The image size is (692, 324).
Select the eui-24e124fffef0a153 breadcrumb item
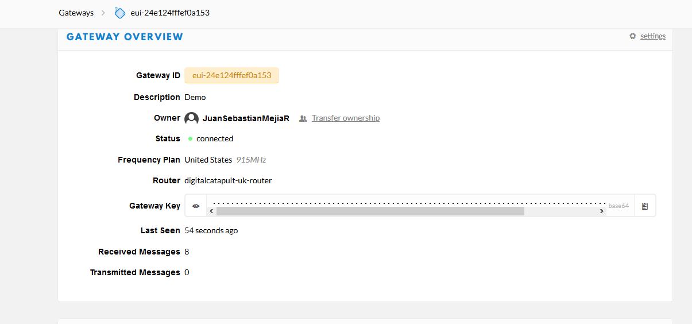click(x=170, y=13)
